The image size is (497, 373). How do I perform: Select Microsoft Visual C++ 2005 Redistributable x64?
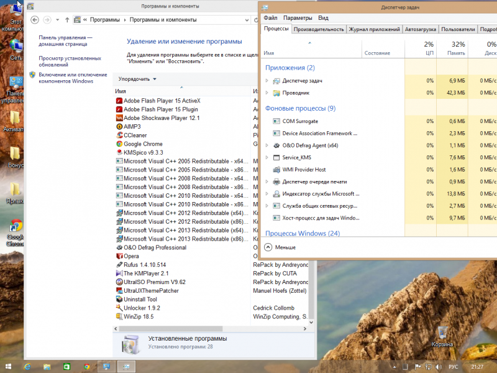183,161
